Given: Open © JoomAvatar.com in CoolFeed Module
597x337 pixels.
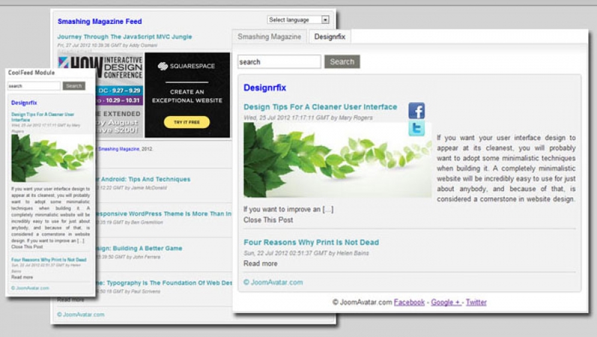Looking at the screenshot, I should [30, 288].
